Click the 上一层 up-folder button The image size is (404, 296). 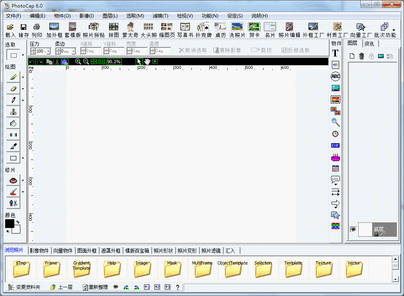coord(61,287)
